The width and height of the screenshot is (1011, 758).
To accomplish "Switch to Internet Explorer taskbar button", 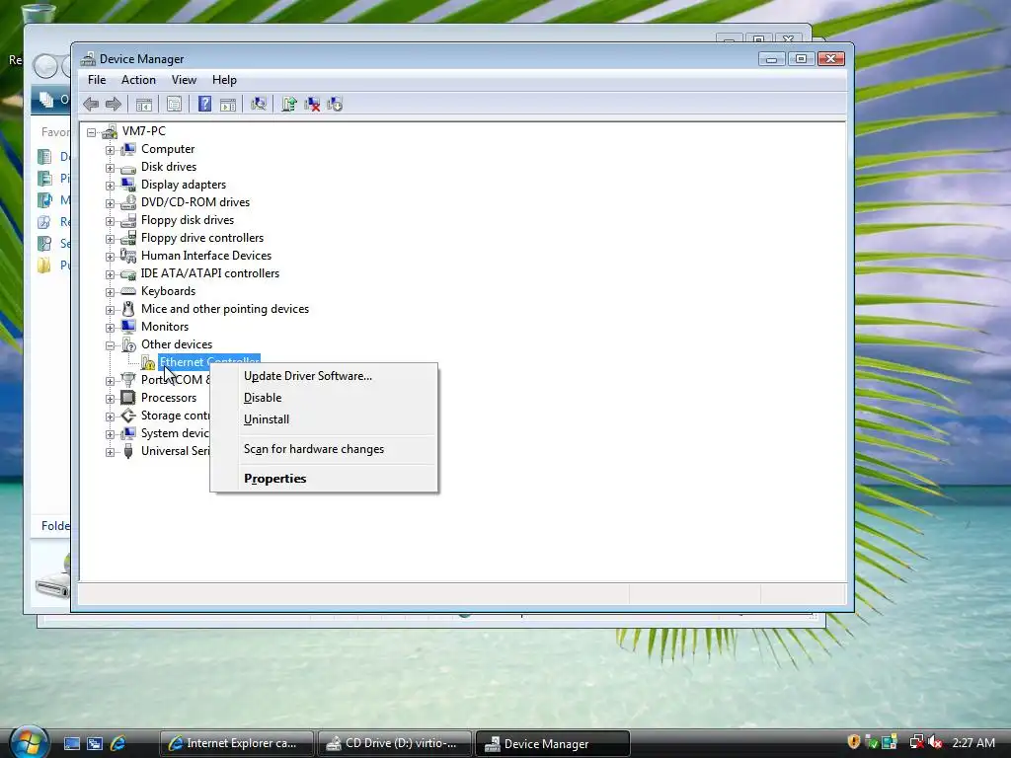I will tap(237, 743).
